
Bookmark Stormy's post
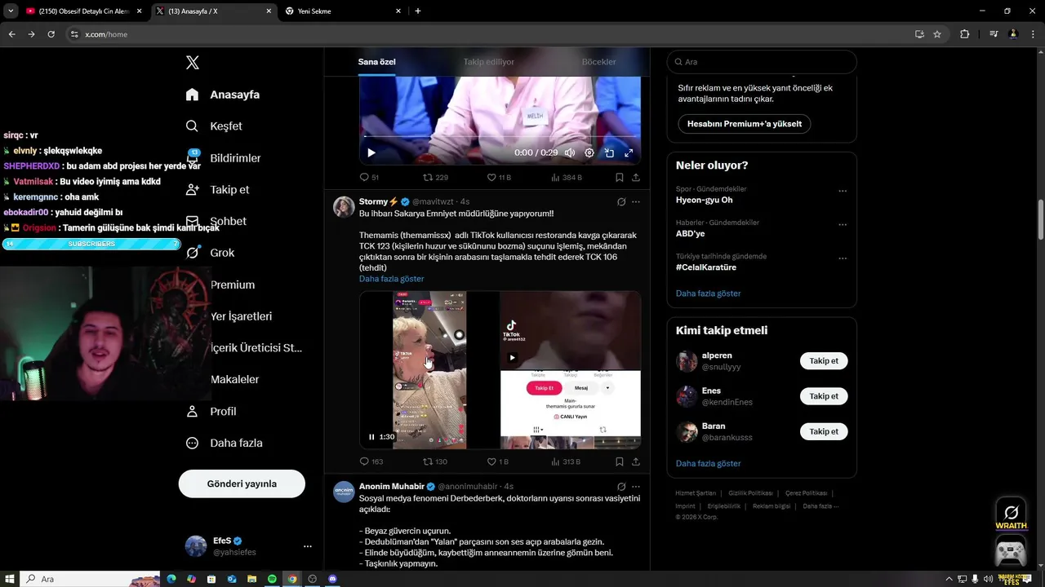click(620, 461)
